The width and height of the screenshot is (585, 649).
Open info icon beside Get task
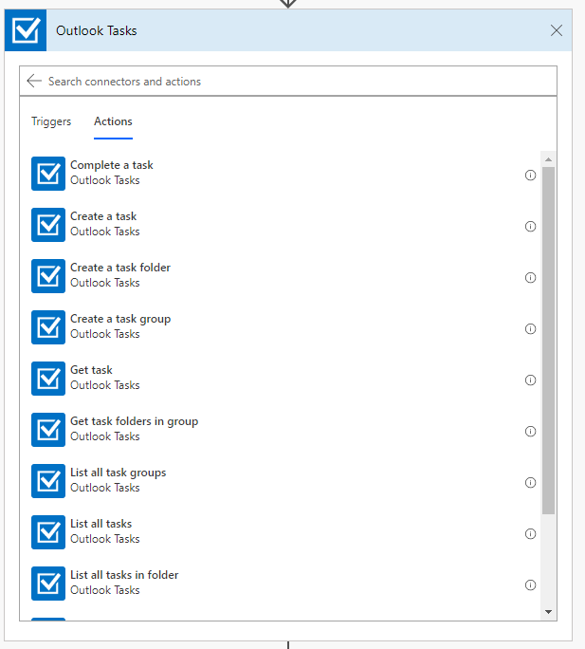[530, 380]
